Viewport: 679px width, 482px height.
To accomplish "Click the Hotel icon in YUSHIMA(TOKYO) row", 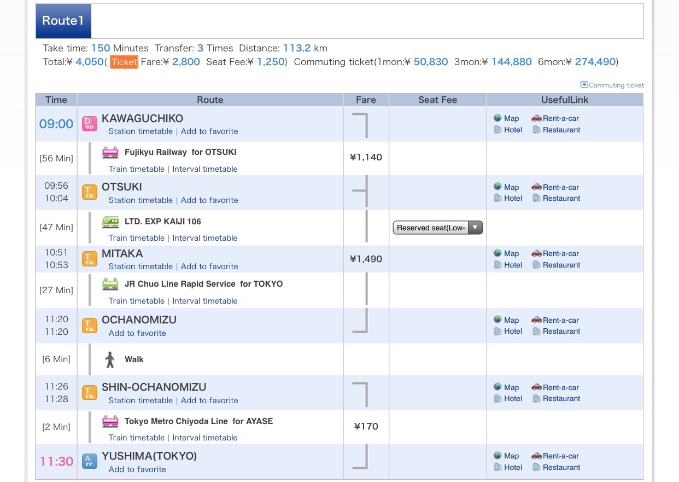I will tap(497, 467).
